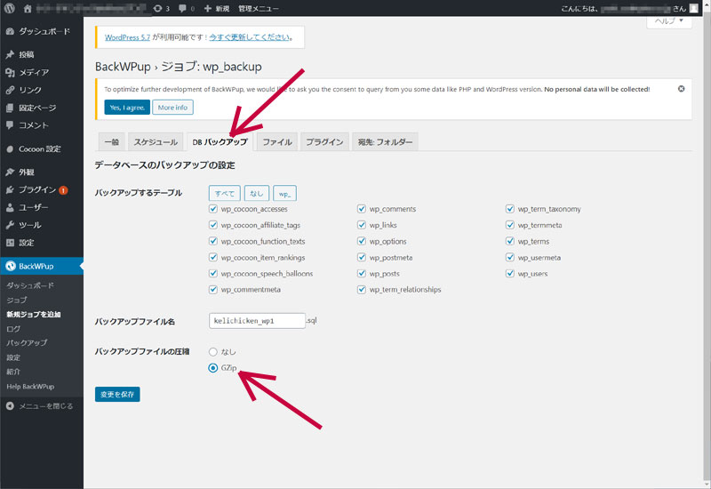Image resolution: width=711 pixels, height=489 pixels.
Task: Open BackWPup ダッシュボード submenu item
Action: [x=30, y=285]
